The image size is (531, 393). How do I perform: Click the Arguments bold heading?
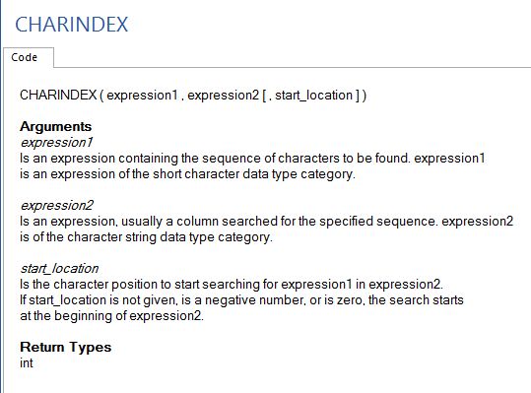56,126
